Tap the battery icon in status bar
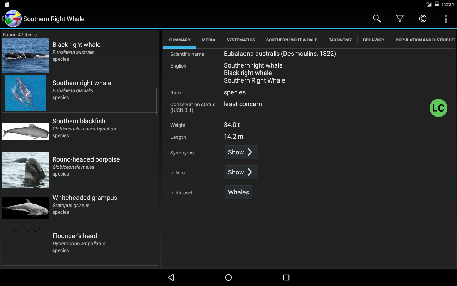The height and width of the screenshot is (286, 457). coord(437,4)
